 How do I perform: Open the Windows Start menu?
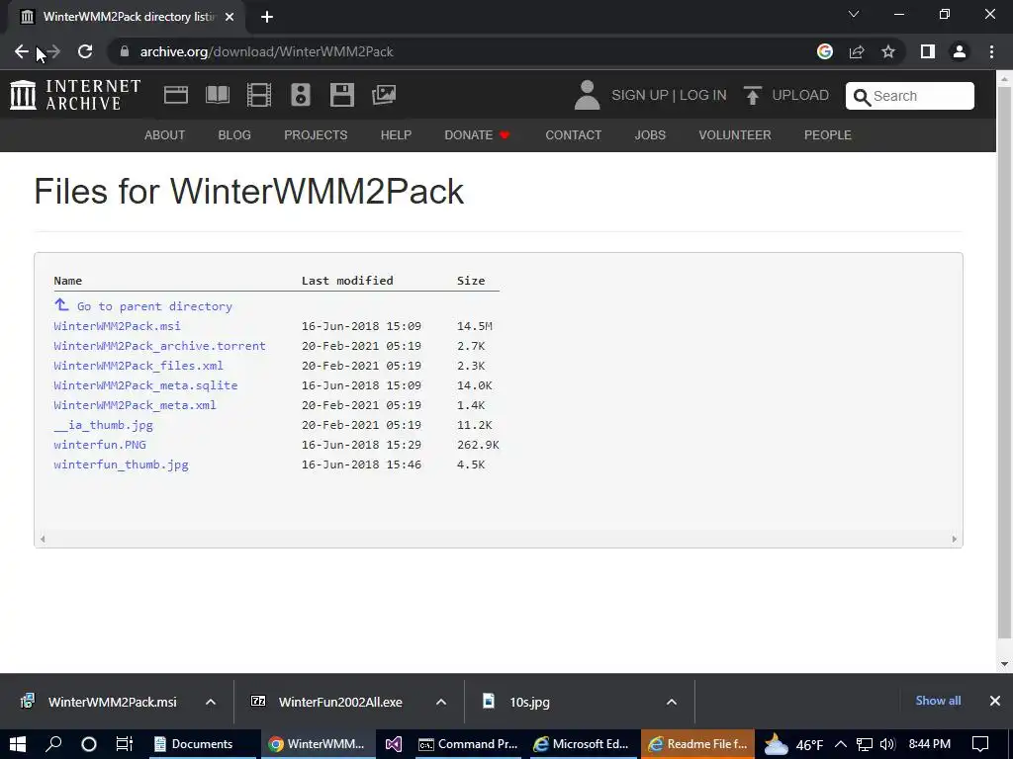coord(18,744)
